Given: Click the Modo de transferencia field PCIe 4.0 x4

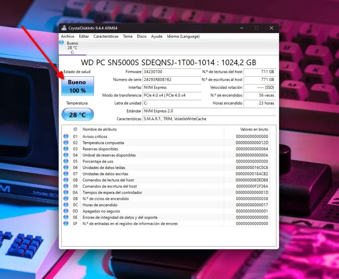Looking at the screenshot, I should point(172,95).
